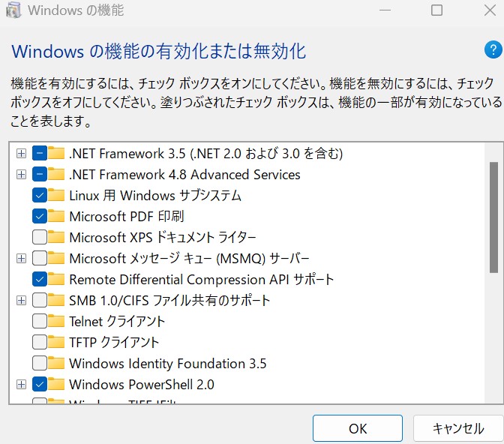Enable the Telnet クライアント checkbox
This screenshot has width=504, height=444.
tap(39, 322)
